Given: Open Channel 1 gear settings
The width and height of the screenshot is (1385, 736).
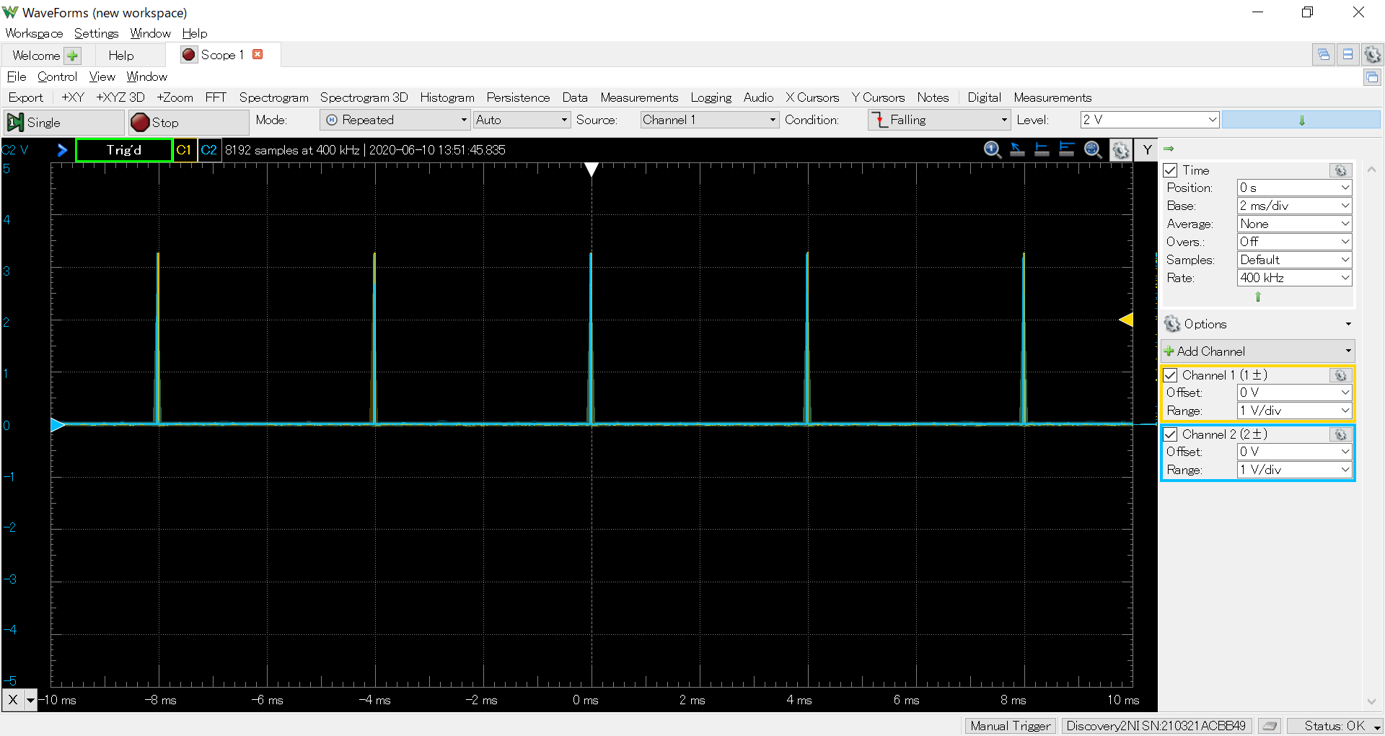Looking at the screenshot, I should (x=1340, y=375).
